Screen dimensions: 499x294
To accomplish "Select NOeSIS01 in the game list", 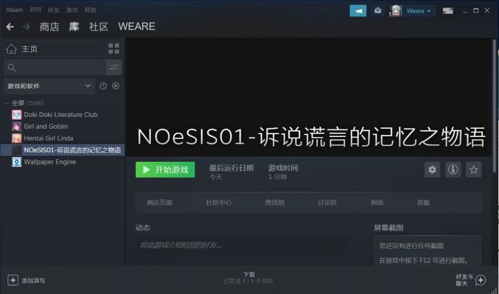I will tap(62, 150).
